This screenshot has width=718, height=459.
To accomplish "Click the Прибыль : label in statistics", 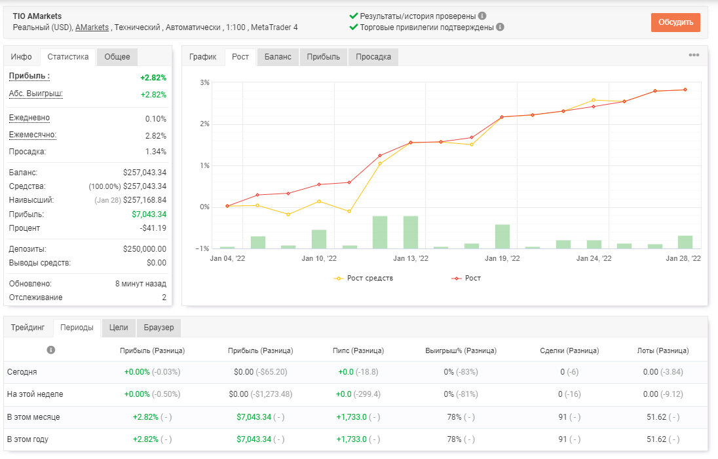I will [29, 76].
